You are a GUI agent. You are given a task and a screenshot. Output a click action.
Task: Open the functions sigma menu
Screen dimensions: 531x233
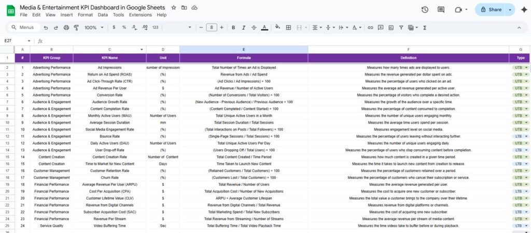pyautogui.click(x=425, y=28)
